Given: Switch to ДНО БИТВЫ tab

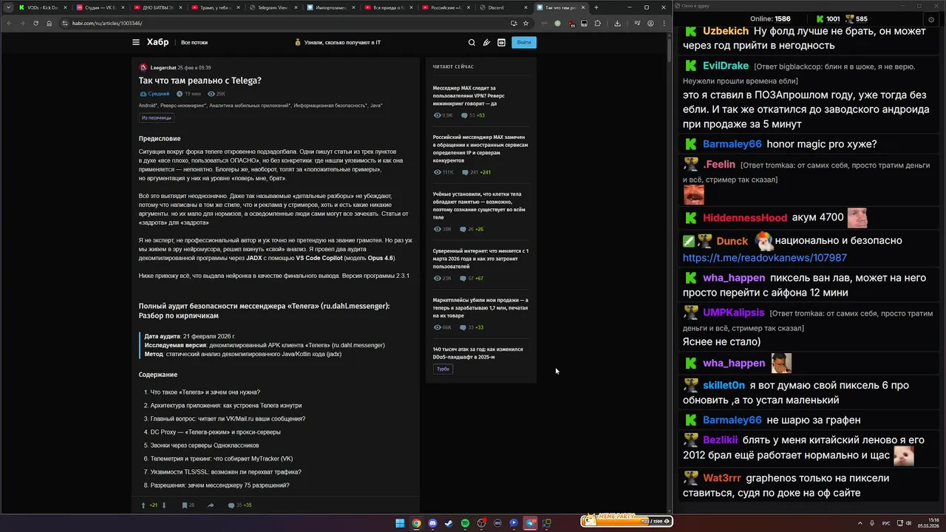Looking at the screenshot, I should point(159,7).
